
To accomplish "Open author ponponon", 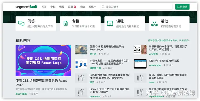I will (x=95, y=97).
